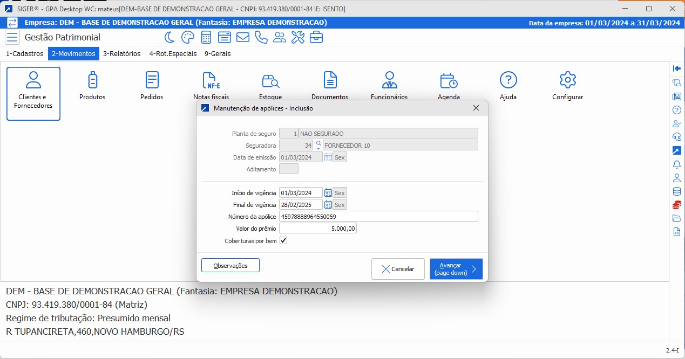The image size is (685, 359).
Task: Open the Seguradora search lookup
Action: pos(318,144)
